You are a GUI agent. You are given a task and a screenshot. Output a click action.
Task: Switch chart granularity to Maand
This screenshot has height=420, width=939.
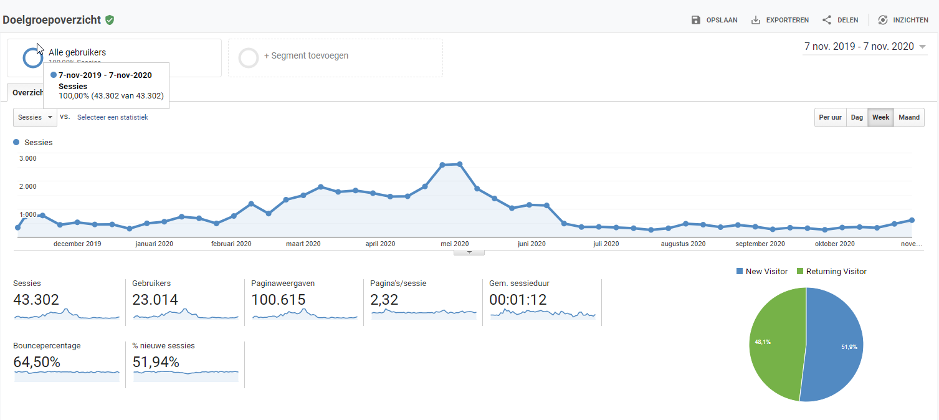909,117
